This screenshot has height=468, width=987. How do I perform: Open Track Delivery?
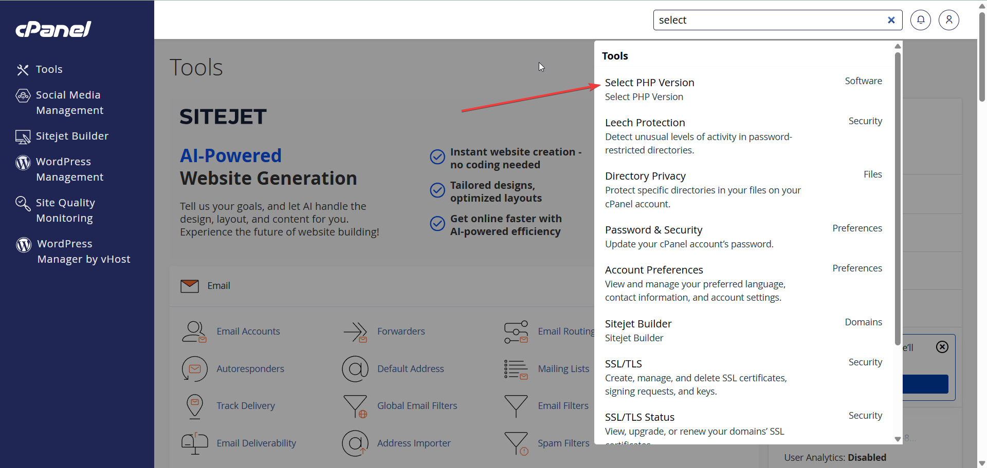pyautogui.click(x=246, y=406)
